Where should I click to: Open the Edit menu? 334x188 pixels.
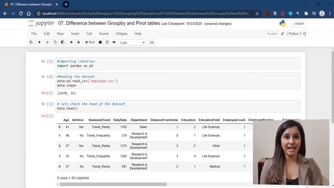tap(46, 33)
